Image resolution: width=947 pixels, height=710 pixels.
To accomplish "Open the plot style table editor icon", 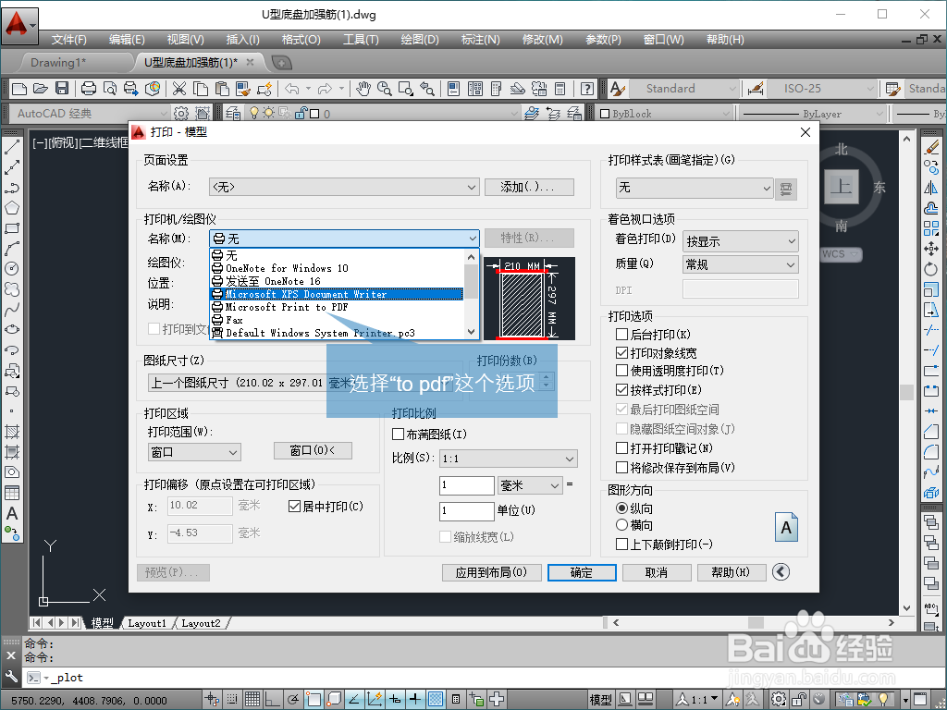I will tap(786, 189).
